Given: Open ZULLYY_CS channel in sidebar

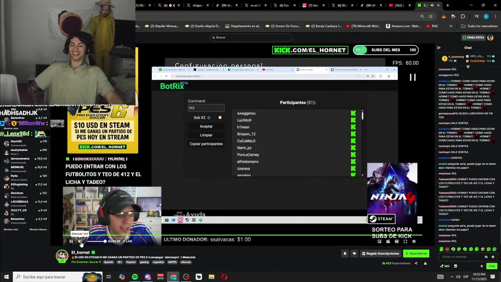Looking at the screenshot, I should (x=25, y=212).
